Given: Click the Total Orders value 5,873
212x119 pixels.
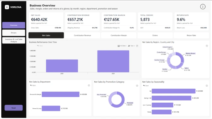Looking at the screenshot, I should point(145,20).
